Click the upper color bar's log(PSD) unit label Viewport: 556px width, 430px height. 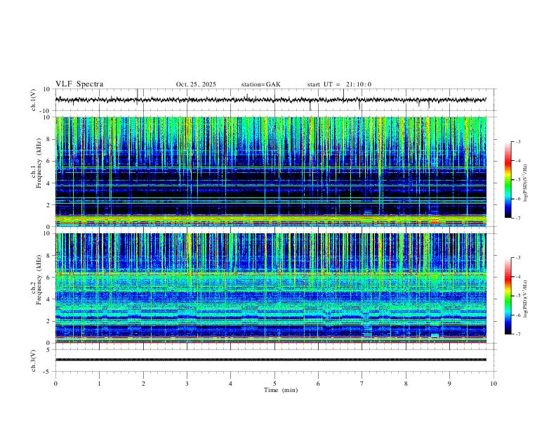526,183
